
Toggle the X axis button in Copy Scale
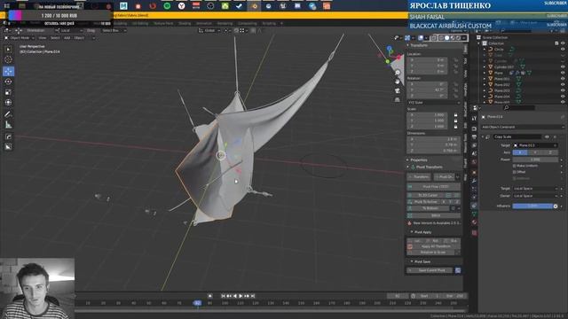[x=520, y=152]
